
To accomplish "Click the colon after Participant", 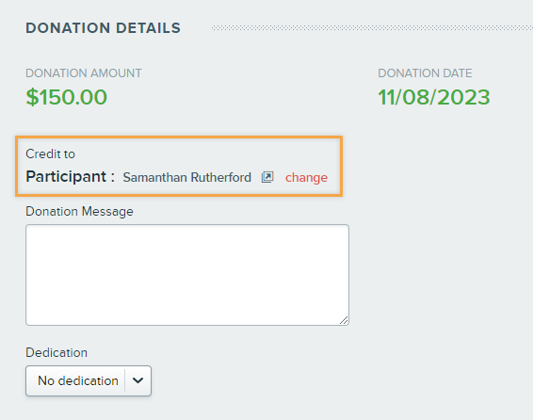I will point(112,177).
